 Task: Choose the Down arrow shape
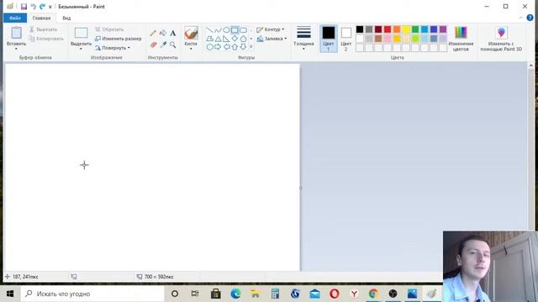coord(243,47)
